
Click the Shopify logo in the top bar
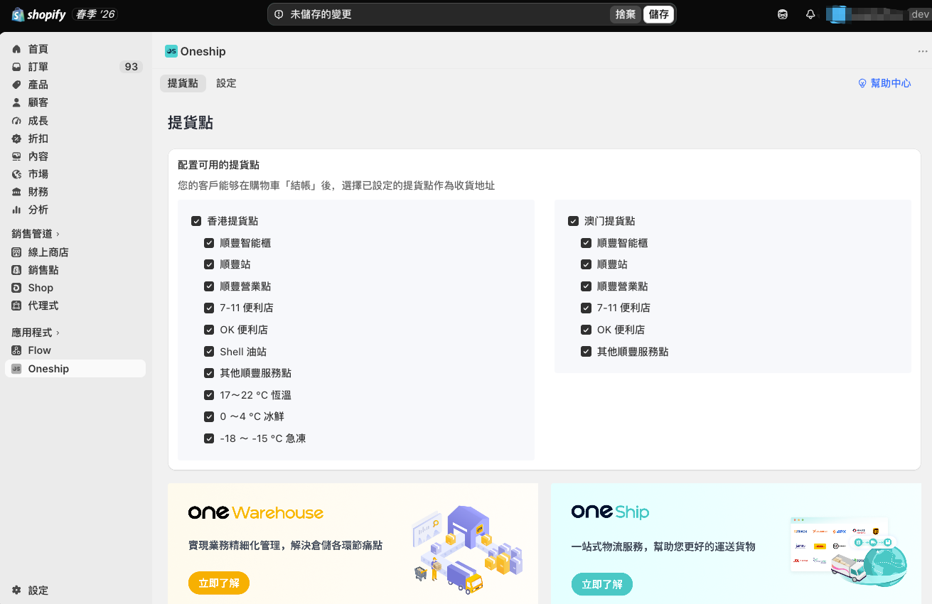click(39, 14)
